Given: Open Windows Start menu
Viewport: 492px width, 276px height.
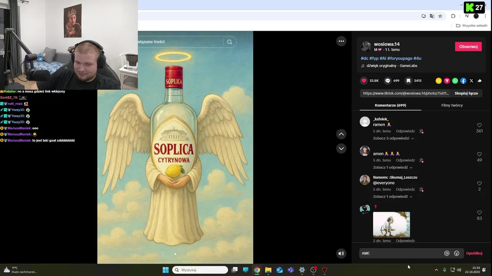Looking at the screenshot, I should coord(165,270).
